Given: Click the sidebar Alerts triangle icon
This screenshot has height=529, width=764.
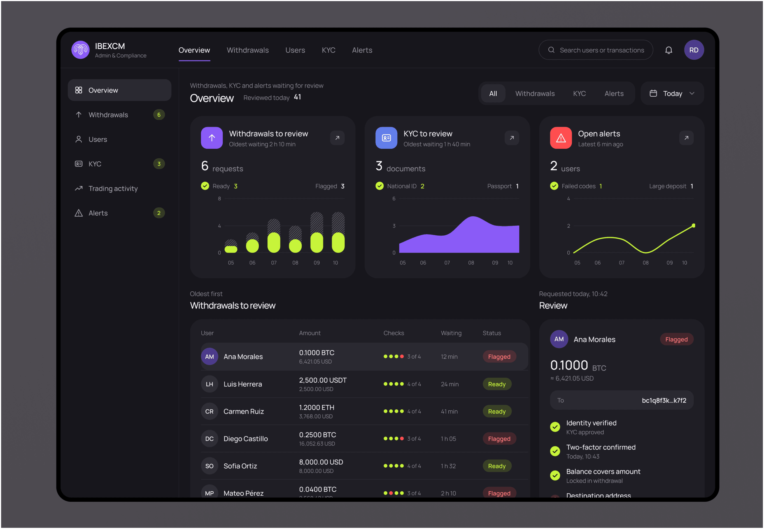Looking at the screenshot, I should click(79, 213).
